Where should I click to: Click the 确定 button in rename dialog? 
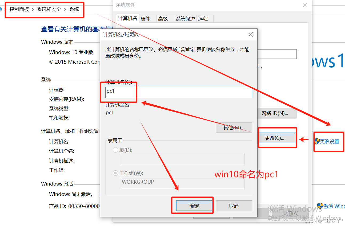pos(194,206)
